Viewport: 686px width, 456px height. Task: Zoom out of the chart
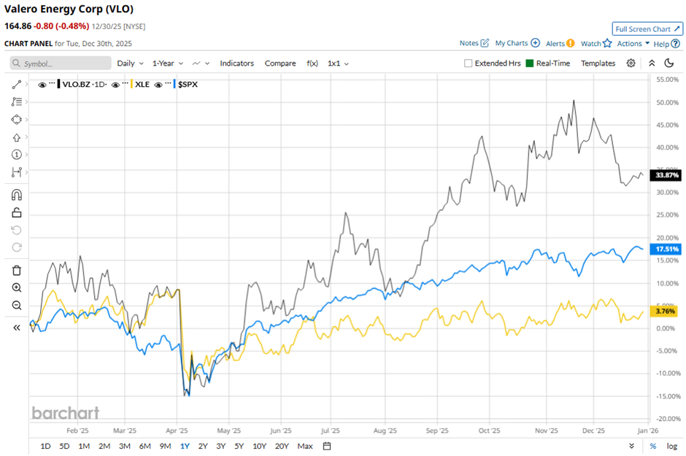click(17, 305)
